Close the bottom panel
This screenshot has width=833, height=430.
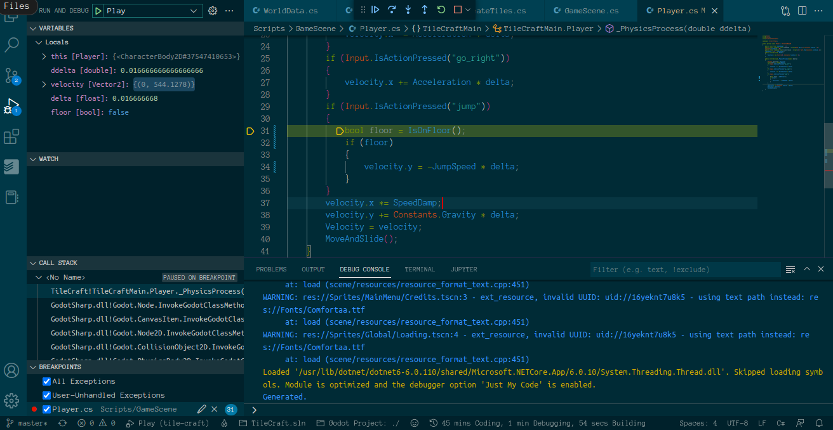(x=821, y=270)
